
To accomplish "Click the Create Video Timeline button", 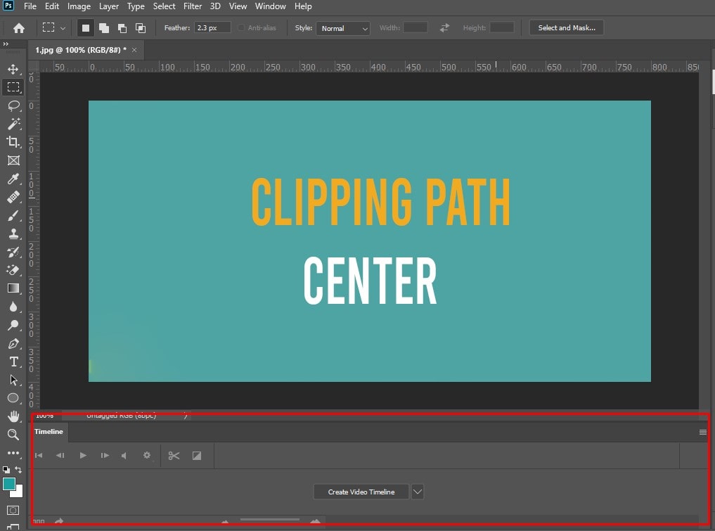I will (361, 492).
